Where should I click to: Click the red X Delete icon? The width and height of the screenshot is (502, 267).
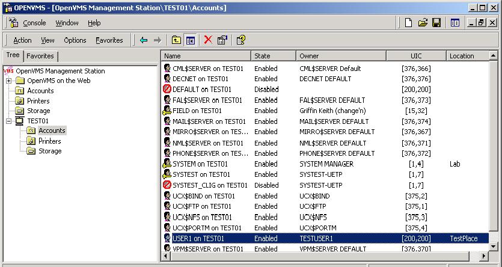tap(208, 40)
